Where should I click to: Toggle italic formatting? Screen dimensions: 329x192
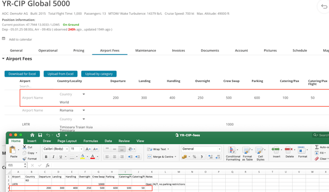[x=53, y=157]
